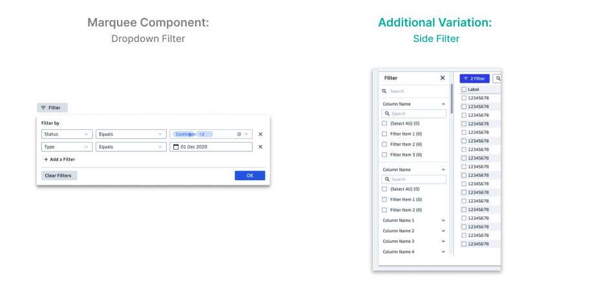Viewport: 595px width, 297px height.
Task: Remove the Status filter row
Action: pos(260,134)
